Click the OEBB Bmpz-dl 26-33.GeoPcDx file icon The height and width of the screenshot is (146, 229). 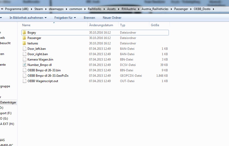pyautogui.click(x=24, y=75)
